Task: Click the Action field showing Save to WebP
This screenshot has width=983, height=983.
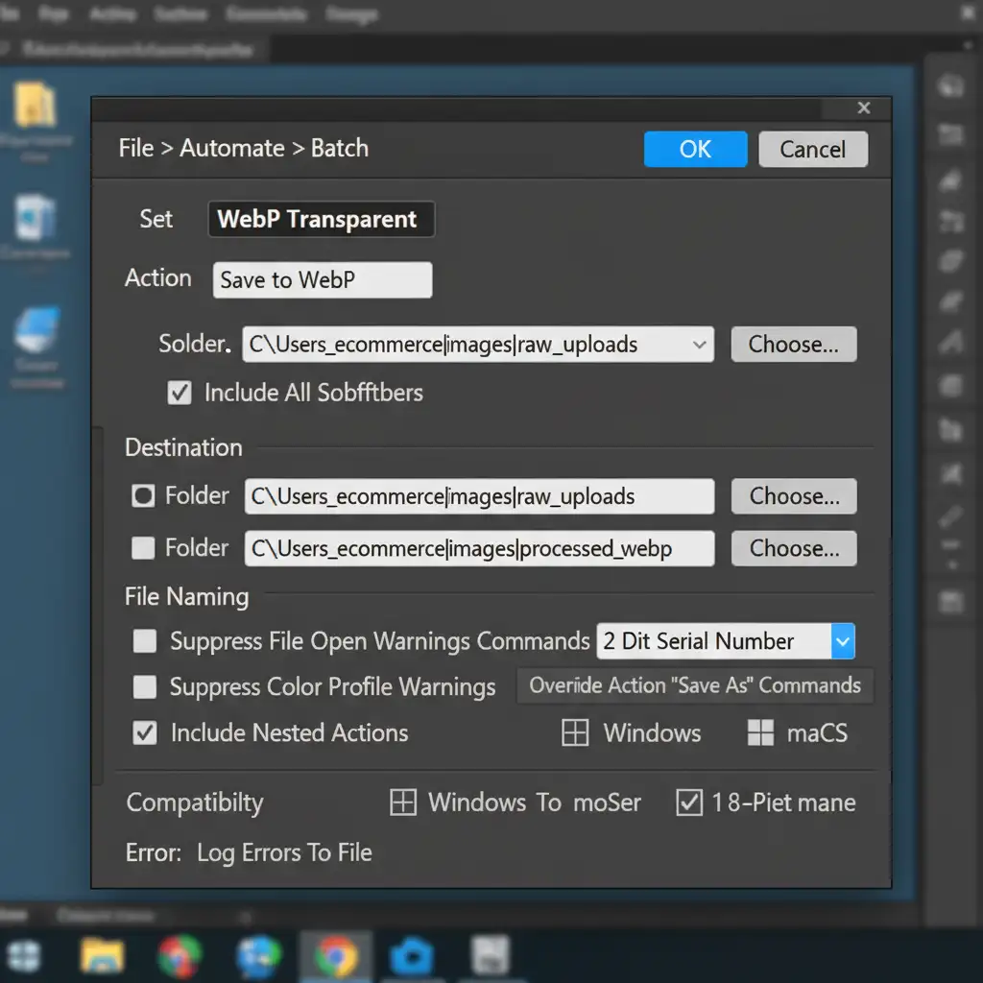Action: pyautogui.click(x=322, y=280)
